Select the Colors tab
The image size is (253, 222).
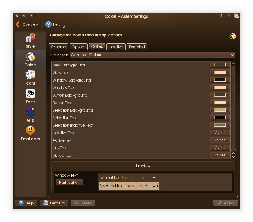[x=97, y=46]
